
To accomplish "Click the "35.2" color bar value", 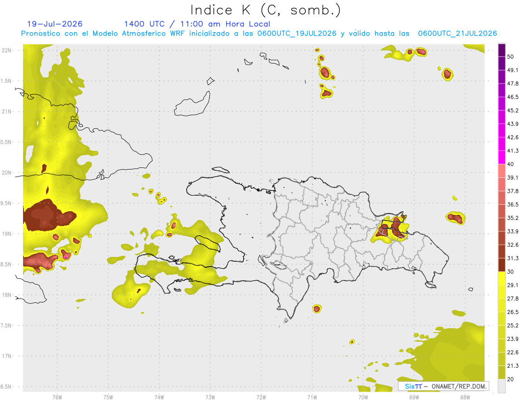I will (x=513, y=218).
